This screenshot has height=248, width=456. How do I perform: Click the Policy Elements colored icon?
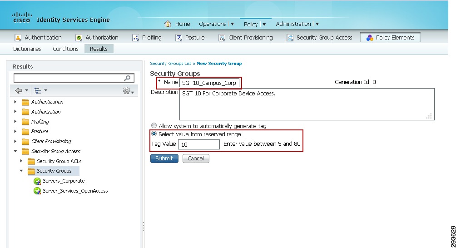point(370,38)
